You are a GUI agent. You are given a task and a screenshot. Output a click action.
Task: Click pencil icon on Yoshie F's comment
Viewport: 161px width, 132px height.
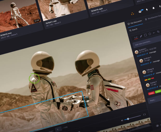click(x=157, y=87)
